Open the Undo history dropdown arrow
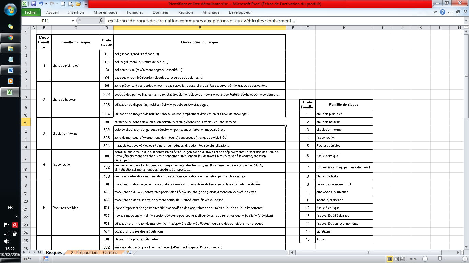 pyautogui.click(x=46, y=4)
